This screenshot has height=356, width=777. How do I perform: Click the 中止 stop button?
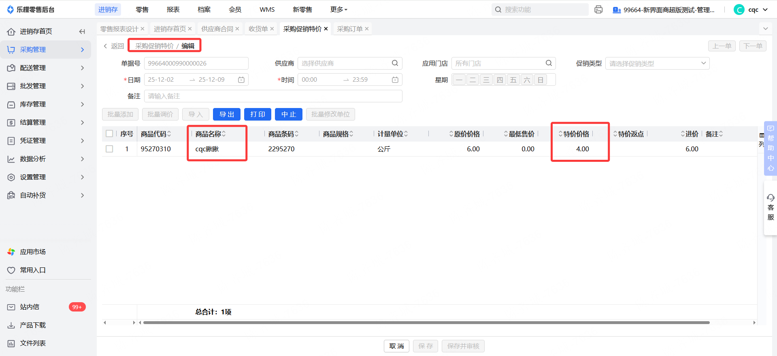[x=289, y=114]
